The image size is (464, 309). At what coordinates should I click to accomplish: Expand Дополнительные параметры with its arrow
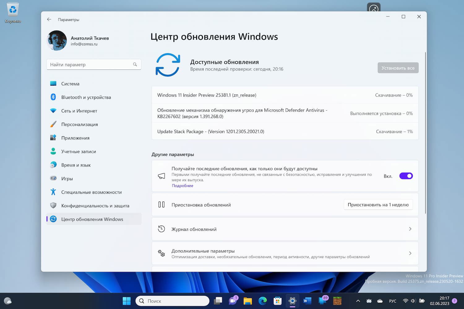click(x=410, y=253)
